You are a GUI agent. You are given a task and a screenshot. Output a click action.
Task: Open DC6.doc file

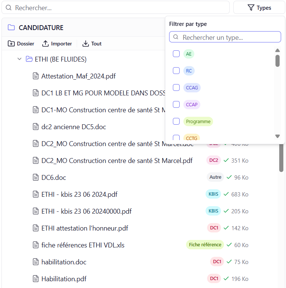[54, 178]
